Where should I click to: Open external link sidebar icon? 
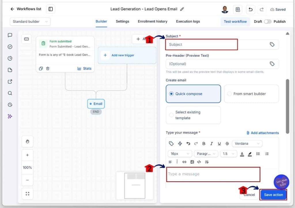(x=10, y=81)
